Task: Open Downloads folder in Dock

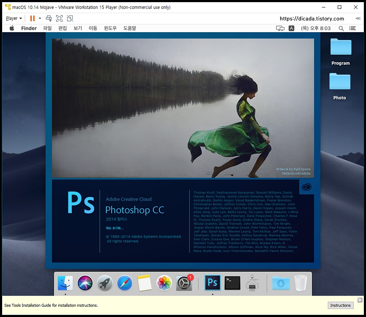Action: click(x=281, y=283)
